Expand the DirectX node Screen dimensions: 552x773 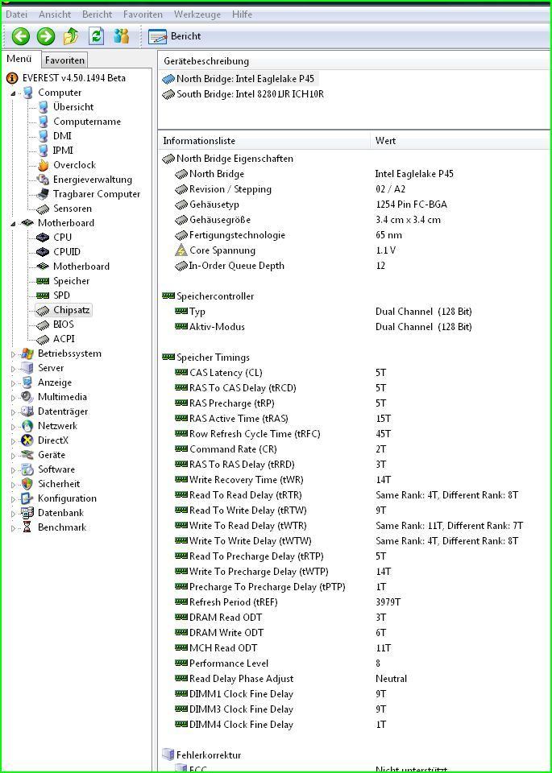13,440
